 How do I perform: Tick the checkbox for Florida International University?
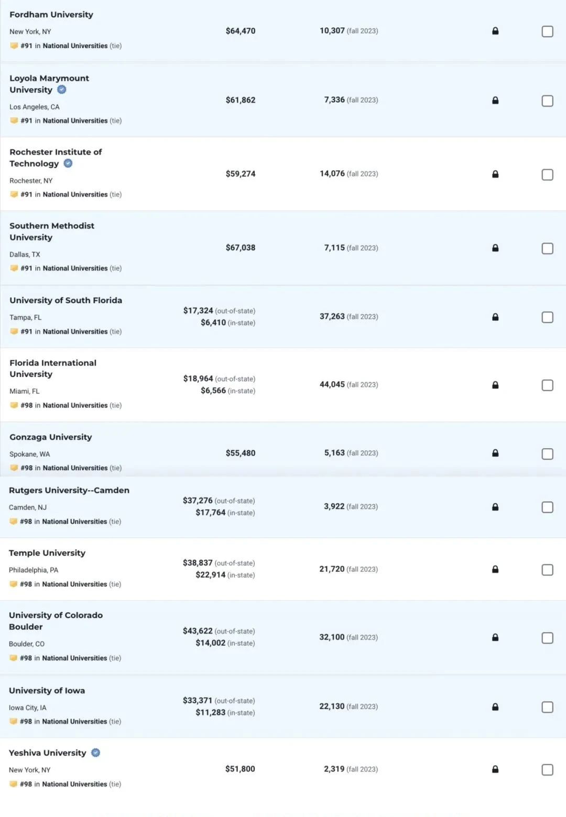click(547, 385)
